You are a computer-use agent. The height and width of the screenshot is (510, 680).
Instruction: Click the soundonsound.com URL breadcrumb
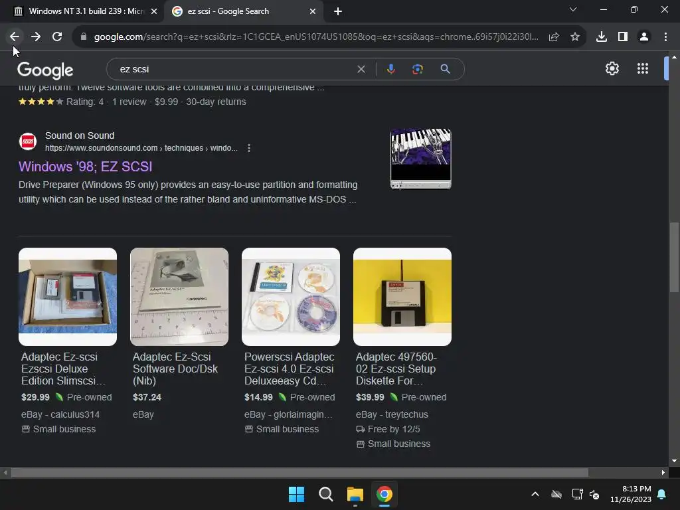pyautogui.click(x=141, y=148)
